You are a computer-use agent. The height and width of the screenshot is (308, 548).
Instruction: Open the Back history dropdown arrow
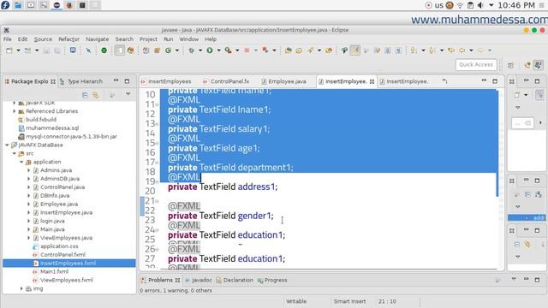pyautogui.click(x=471, y=50)
